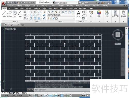Toggle Polar tracking in status bar
The width and height of the screenshot is (129, 98).
41,95
